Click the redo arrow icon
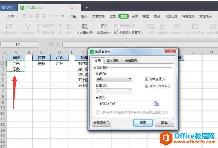The width and height of the screenshot is (218, 148). point(56,16)
